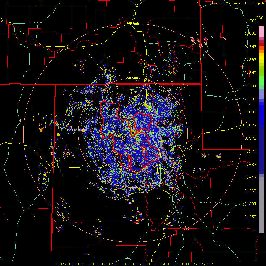The image size is (266, 266).
Task: Click the KMTX radar site center dot
Action: pyautogui.click(x=133, y=132)
